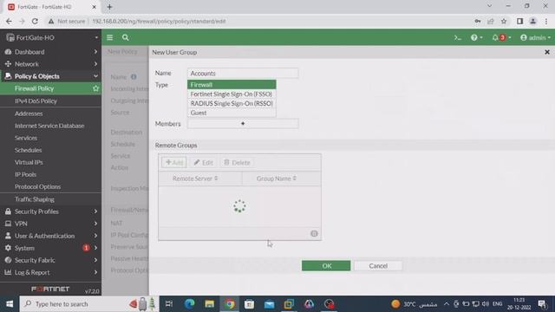Open File Explorer from taskbar
555x312 pixels.
pyautogui.click(x=209, y=304)
